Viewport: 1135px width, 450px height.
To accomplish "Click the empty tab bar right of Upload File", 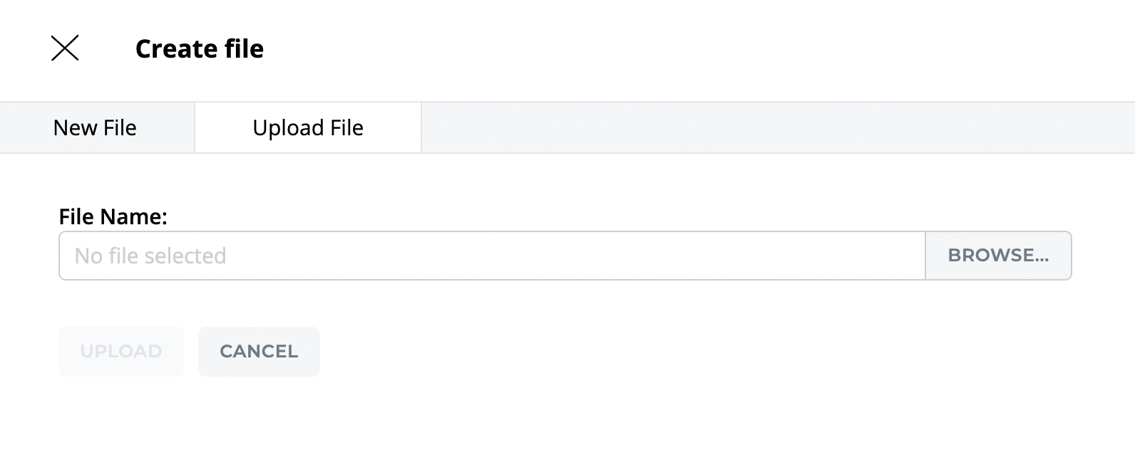I will point(777,128).
